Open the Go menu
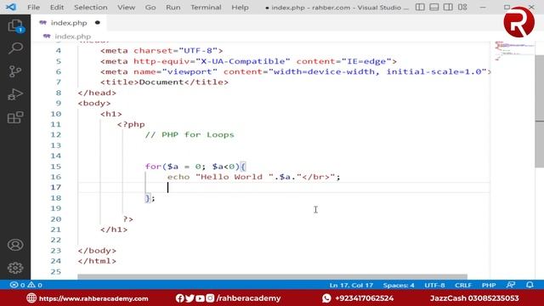The height and width of the screenshot is (306, 544). (150, 8)
